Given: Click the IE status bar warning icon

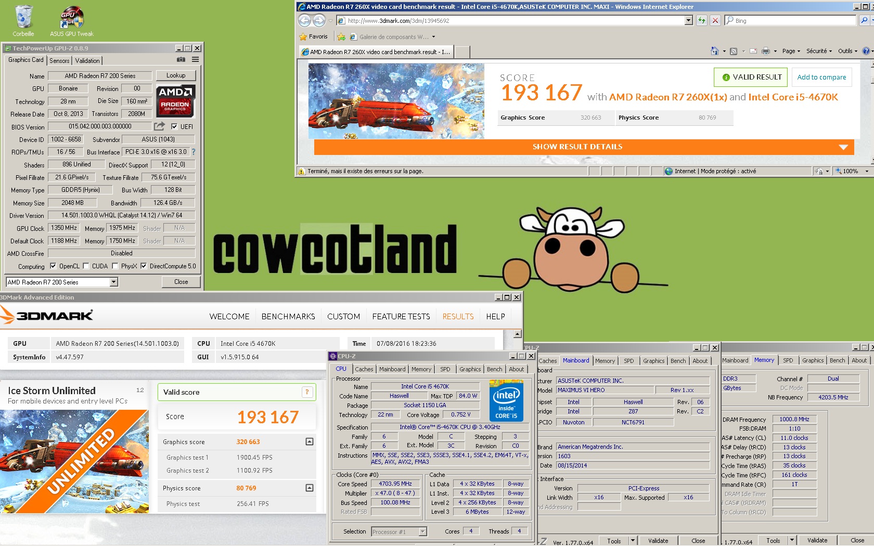Looking at the screenshot, I should pos(302,171).
